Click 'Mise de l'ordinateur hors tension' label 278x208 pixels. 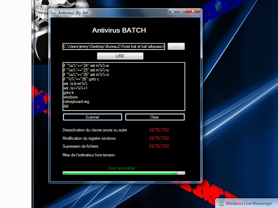[89, 155]
